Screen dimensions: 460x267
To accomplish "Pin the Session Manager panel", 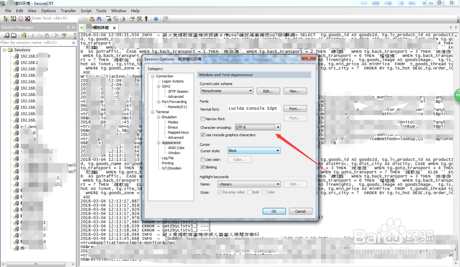I will 68,27.
